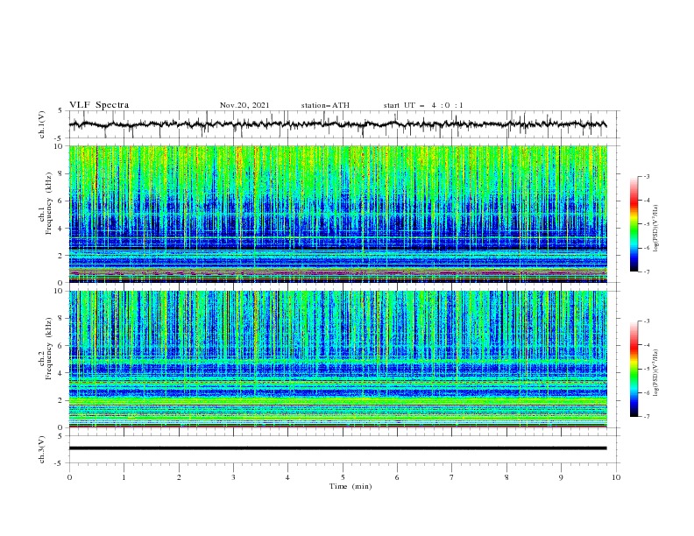Click the time axis tick label '7'

[452, 477]
